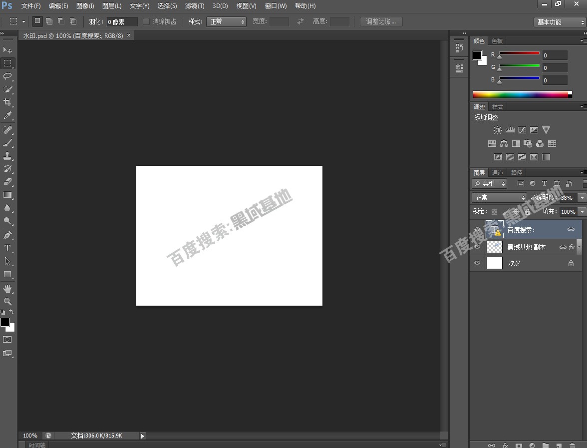Swap foreground and background colors

coord(11,312)
